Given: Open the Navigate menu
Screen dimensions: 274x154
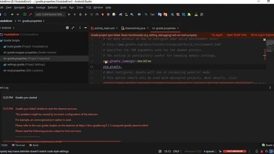Looking at the screenshot, I should (x=19, y=8).
